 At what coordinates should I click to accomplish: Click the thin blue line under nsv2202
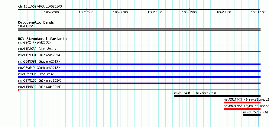point(139,45)
